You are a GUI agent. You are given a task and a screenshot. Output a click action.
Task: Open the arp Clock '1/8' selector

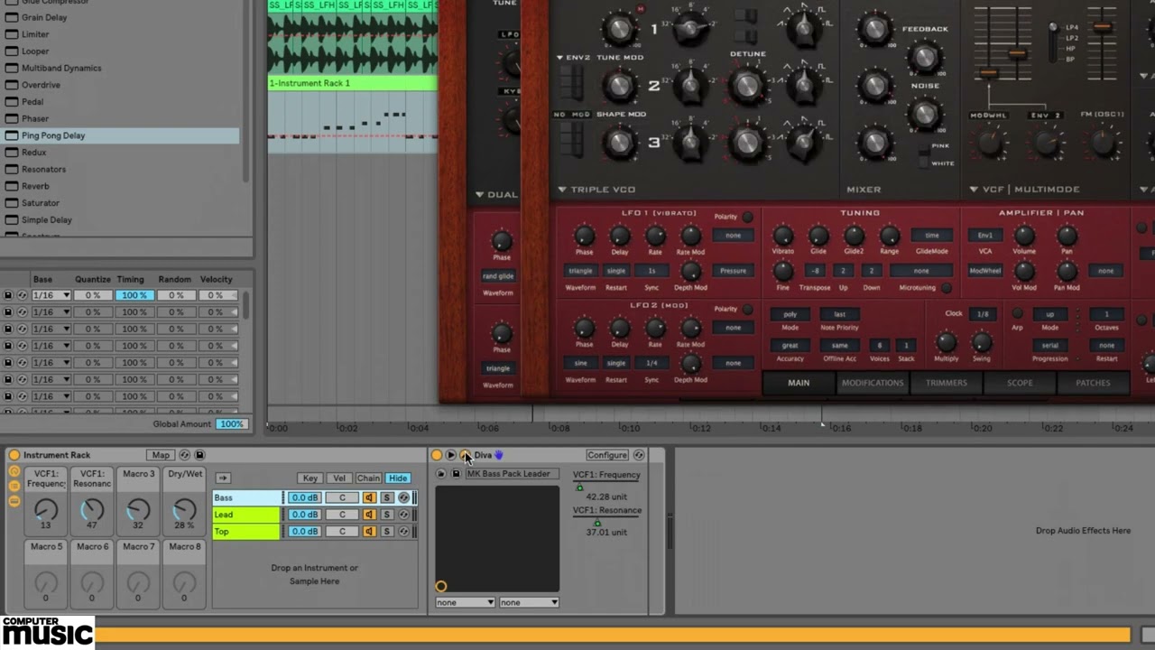(983, 314)
